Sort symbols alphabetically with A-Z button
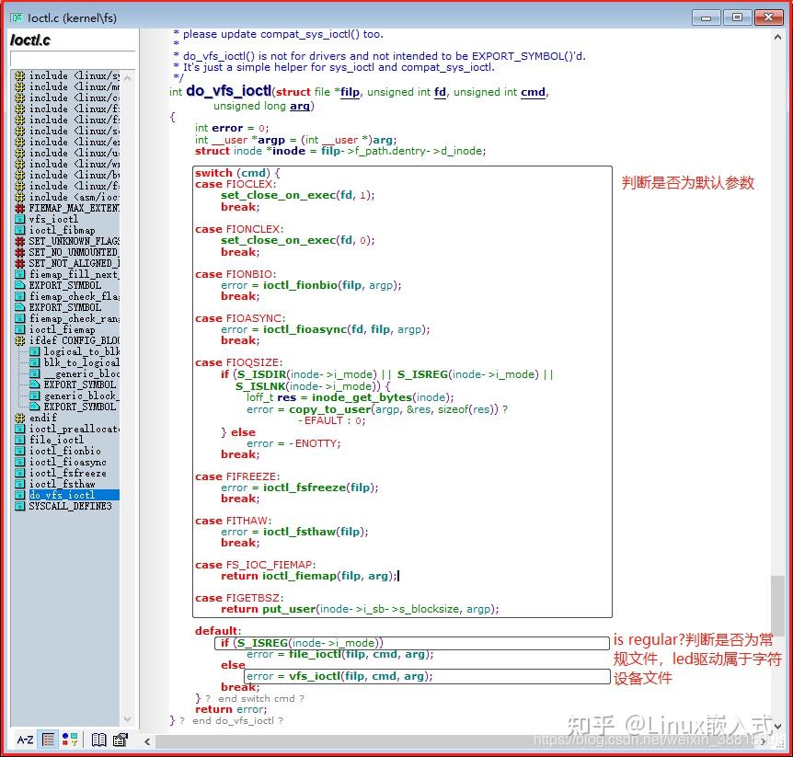This screenshot has height=757, width=793. tap(25, 740)
